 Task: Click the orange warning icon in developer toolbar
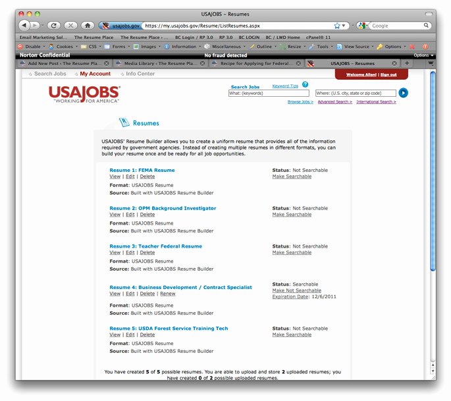click(x=425, y=46)
